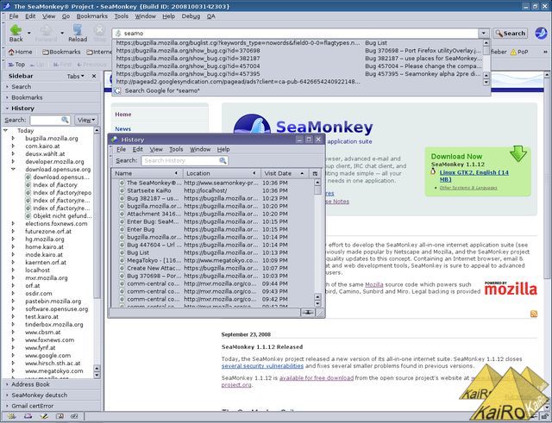552x423 pixels.
Task: Expand the Address Book sidebar panel
Action: 30,383
